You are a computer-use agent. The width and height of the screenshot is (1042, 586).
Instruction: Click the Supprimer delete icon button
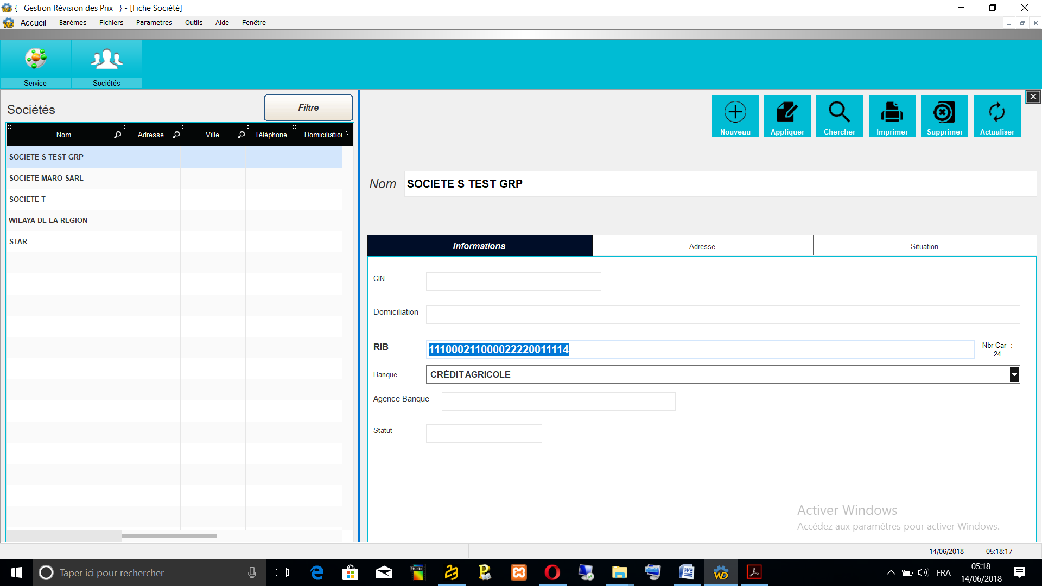[944, 116]
